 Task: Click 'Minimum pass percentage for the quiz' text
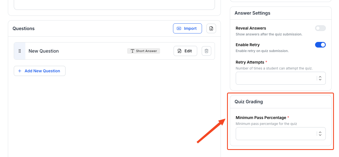[x=266, y=124]
